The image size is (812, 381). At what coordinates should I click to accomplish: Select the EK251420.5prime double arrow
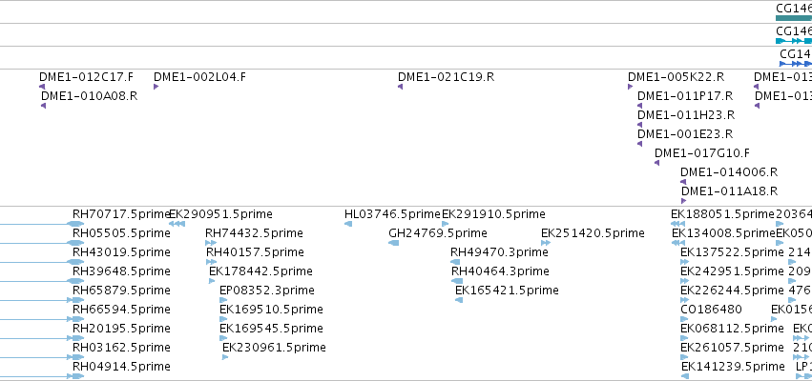pyautogui.click(x=546, y=243)
